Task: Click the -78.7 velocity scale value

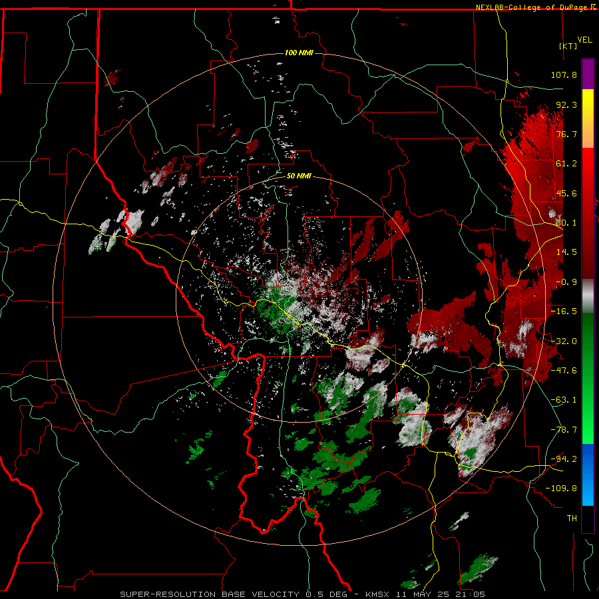Action: (x=564, y=430)
